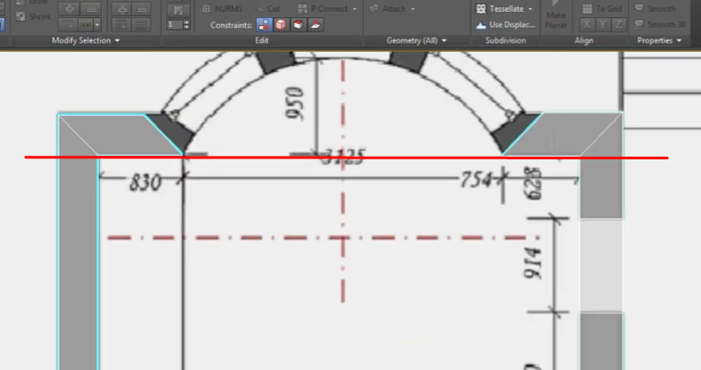Enable Constrain to Edge

pyautogui.click(x=281, y=24)
